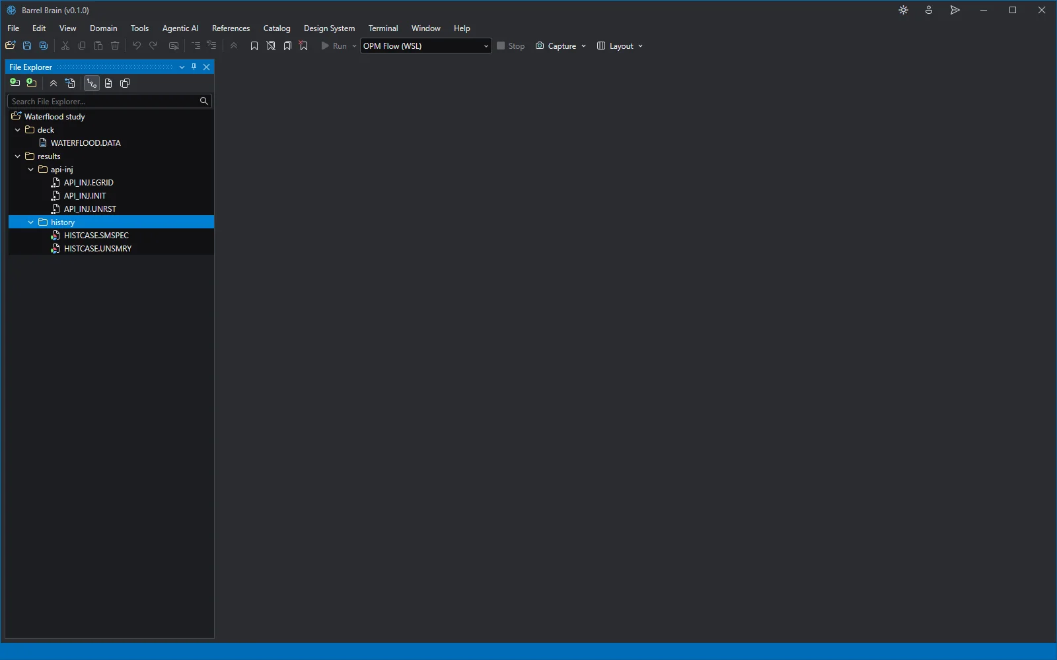Click the sync with active document icon
Screen dimensions: 1057x660
(70, 83)
